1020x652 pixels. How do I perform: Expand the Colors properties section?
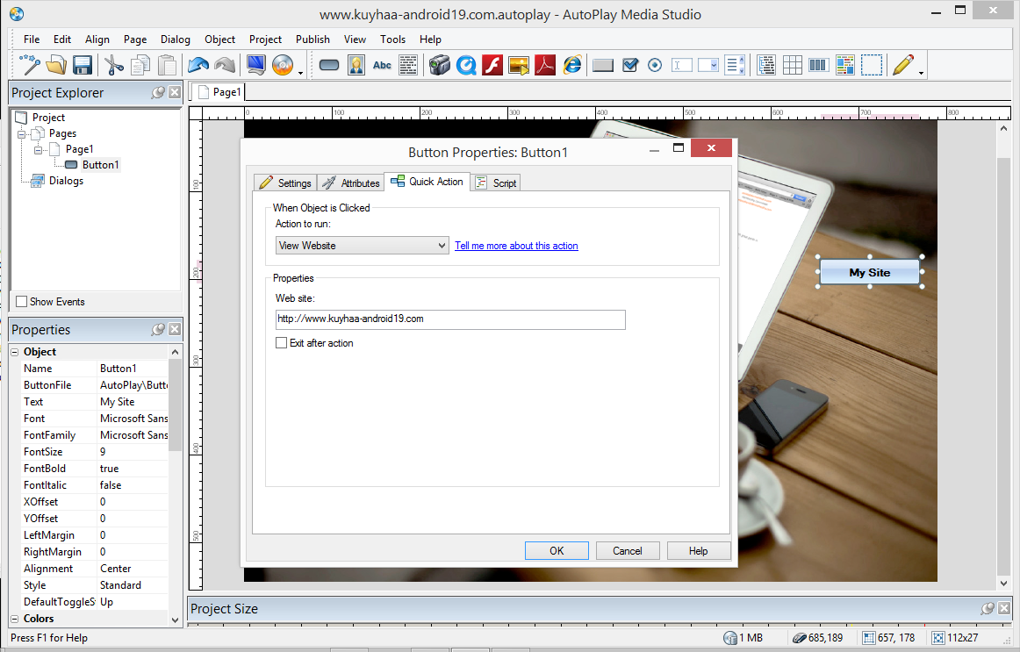tap(14, 619)
